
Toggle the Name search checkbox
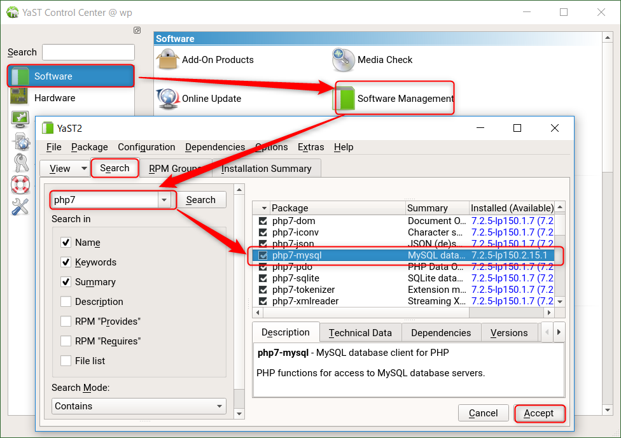point(66,242)
